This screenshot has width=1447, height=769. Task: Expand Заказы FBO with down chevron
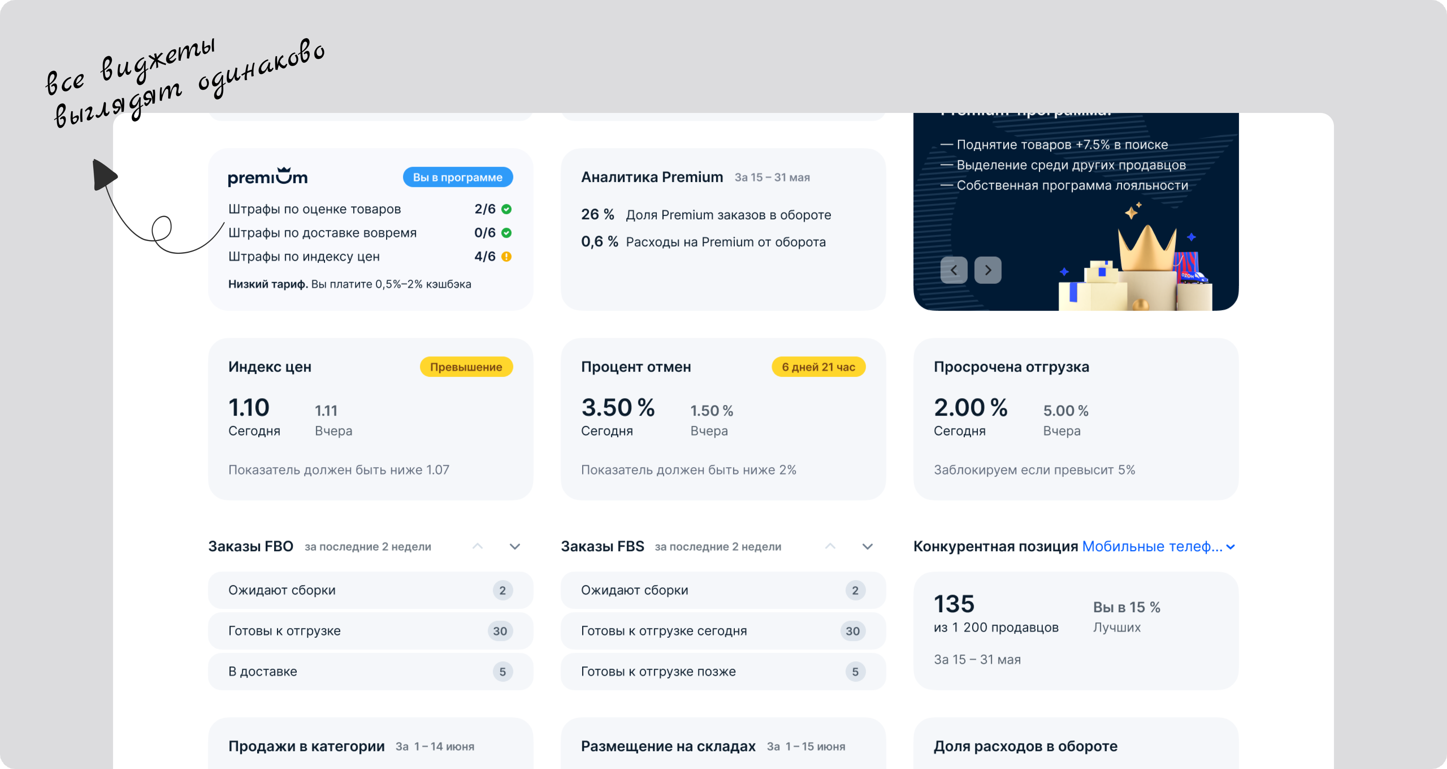pyautogui.click(x=514, y=546)
